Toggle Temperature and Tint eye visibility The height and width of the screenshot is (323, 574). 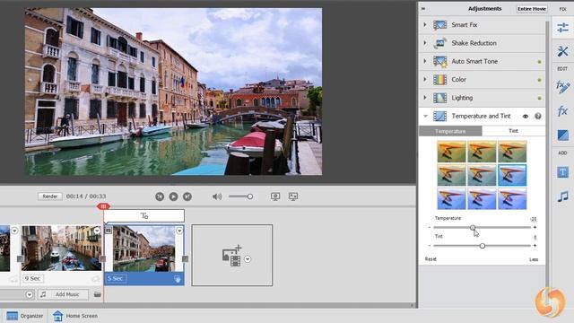[526, 116]
